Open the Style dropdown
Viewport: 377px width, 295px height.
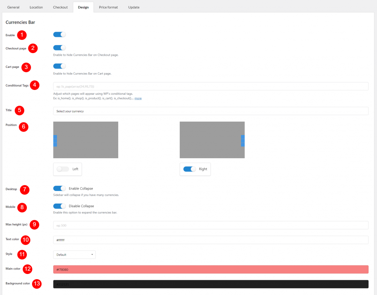tap(74, 255)
